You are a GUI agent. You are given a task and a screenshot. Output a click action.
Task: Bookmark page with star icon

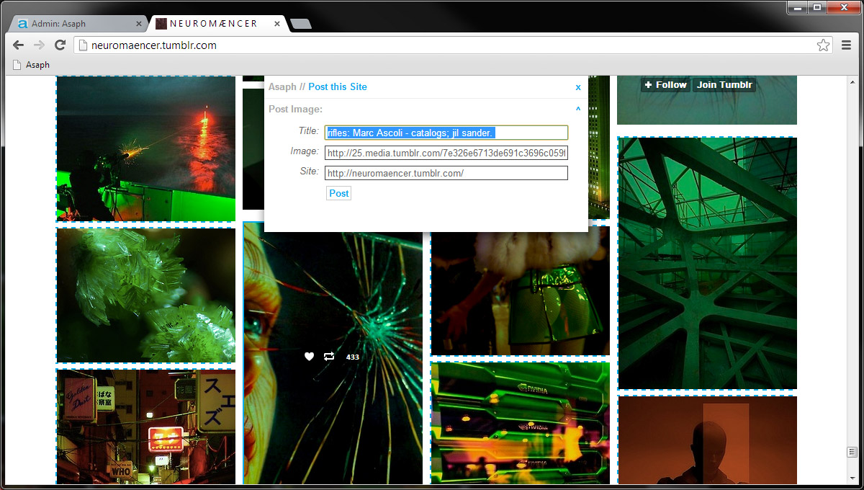(823, 45)
